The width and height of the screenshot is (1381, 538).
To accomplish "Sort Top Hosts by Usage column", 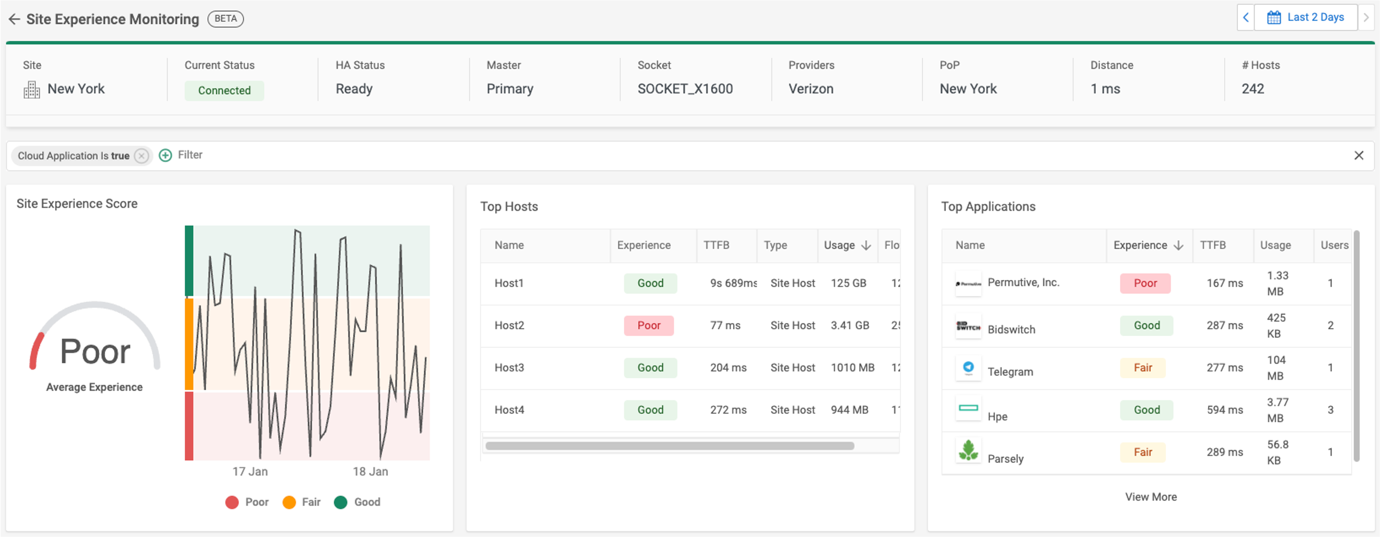I will [x=848, y=246].
